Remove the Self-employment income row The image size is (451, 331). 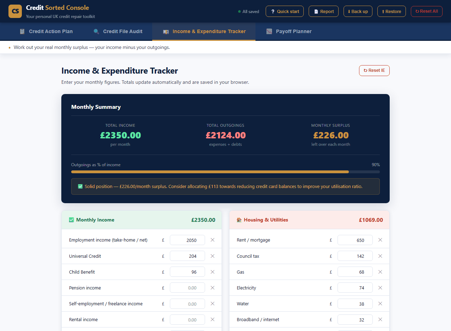[x=212, y=304]
